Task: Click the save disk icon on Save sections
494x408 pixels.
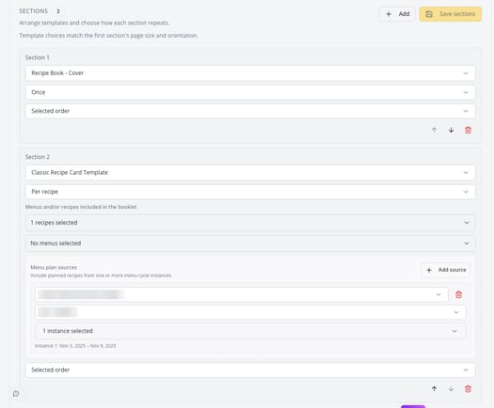Action: point(429,14)
